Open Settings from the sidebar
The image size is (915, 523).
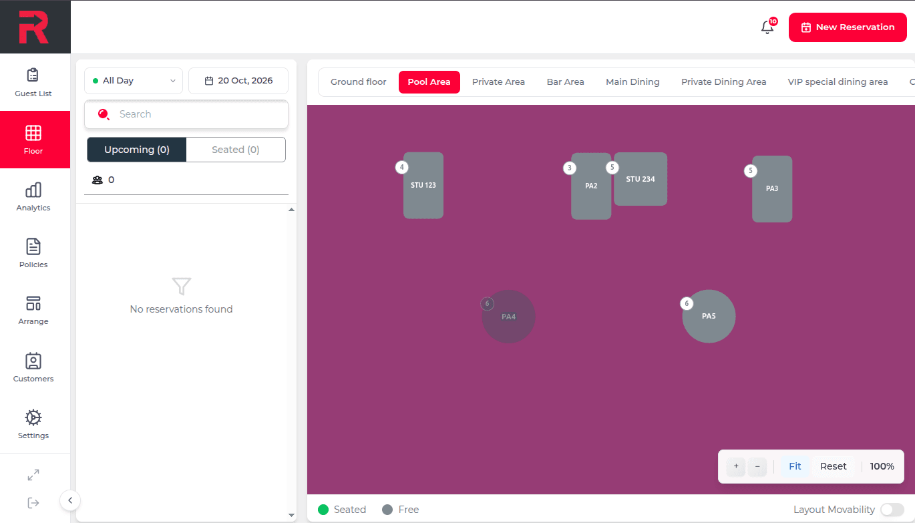[33, 425]
